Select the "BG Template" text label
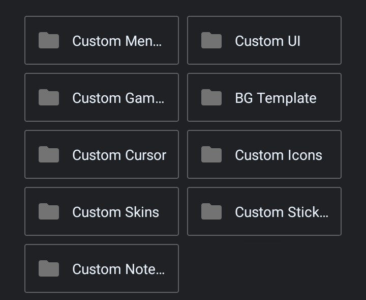Image resolution: width=366 pixels, height=300 pixels. coord(276,98)
